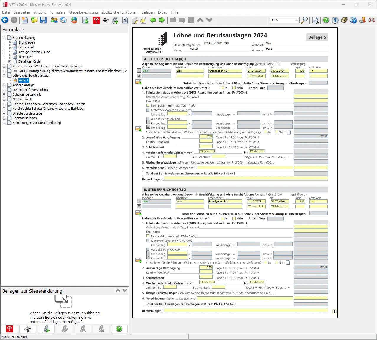
Task: Open the Steuerberechnung menu
Action: [83, 12]
